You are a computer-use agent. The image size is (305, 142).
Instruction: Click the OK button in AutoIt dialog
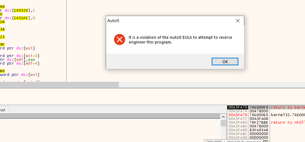pos(225,61)
